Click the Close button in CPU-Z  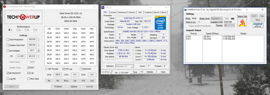(163, 72)
